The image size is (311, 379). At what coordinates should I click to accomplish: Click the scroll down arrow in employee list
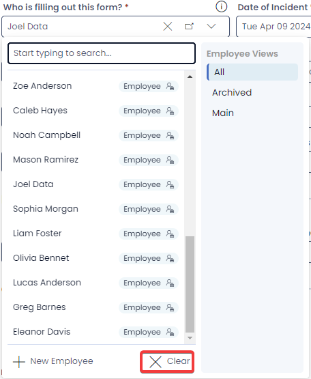190,338
